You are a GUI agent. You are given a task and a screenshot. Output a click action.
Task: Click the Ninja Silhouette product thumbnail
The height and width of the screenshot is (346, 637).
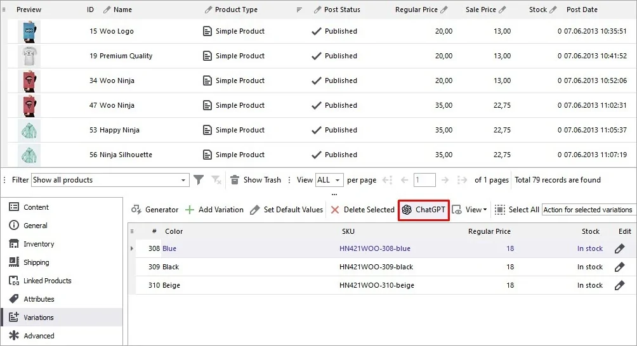(29, 155)
